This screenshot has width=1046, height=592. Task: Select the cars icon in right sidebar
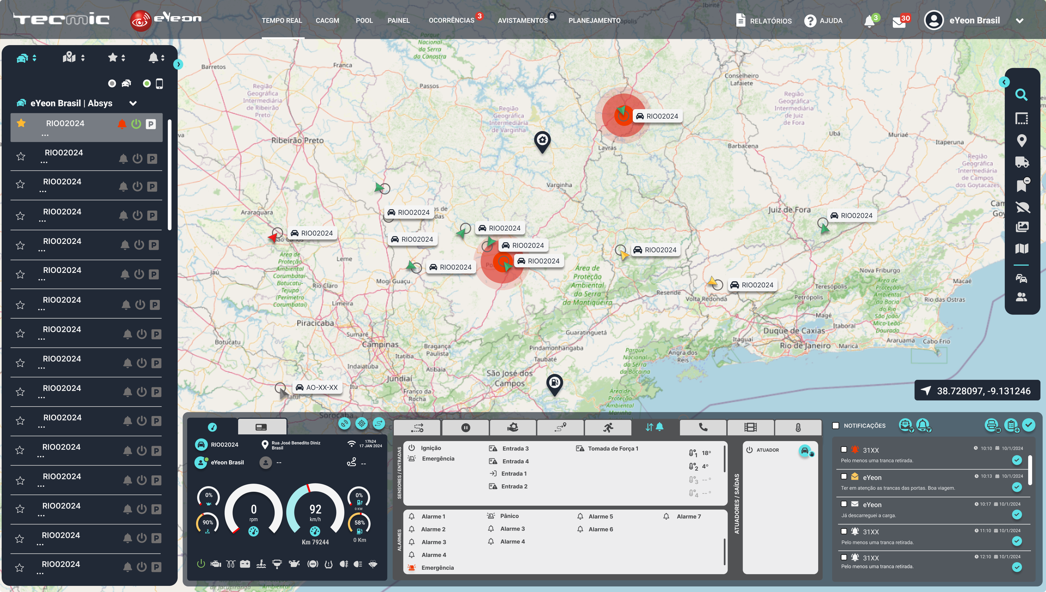pos(1021,278)
